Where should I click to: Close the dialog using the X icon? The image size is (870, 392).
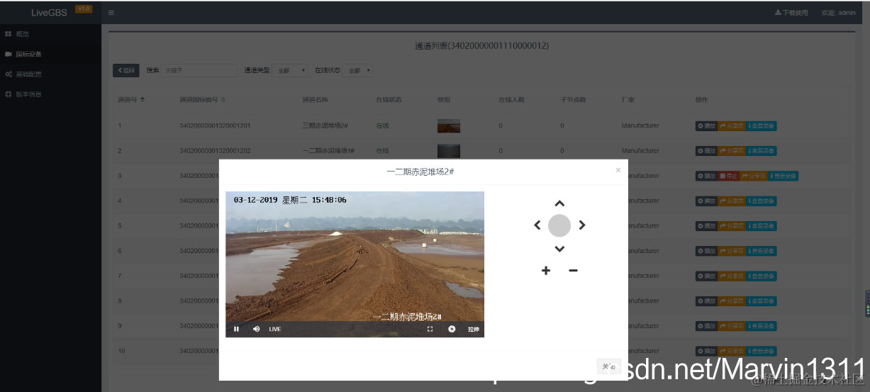tap(618, 170)
